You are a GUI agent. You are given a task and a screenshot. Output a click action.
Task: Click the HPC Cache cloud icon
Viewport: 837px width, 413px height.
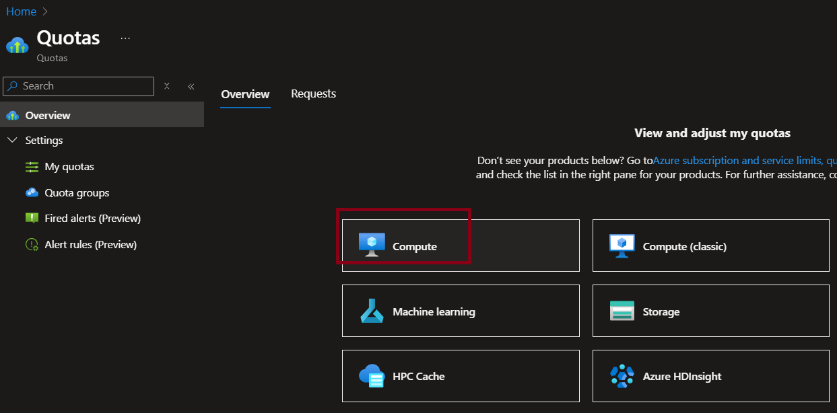click(x=372, y=376)
